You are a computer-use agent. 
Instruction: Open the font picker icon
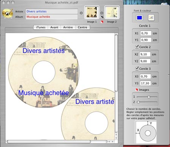(x=151, y=18)
